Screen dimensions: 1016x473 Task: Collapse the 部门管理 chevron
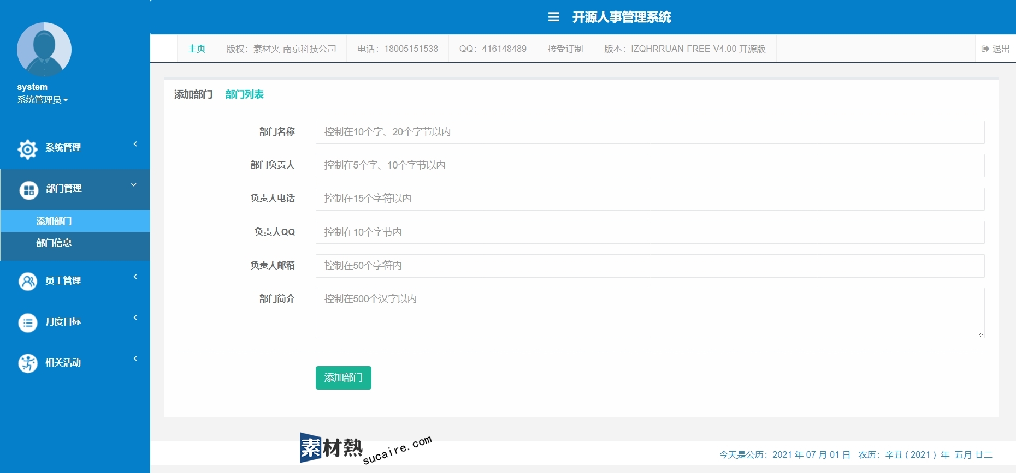[134, 185]
